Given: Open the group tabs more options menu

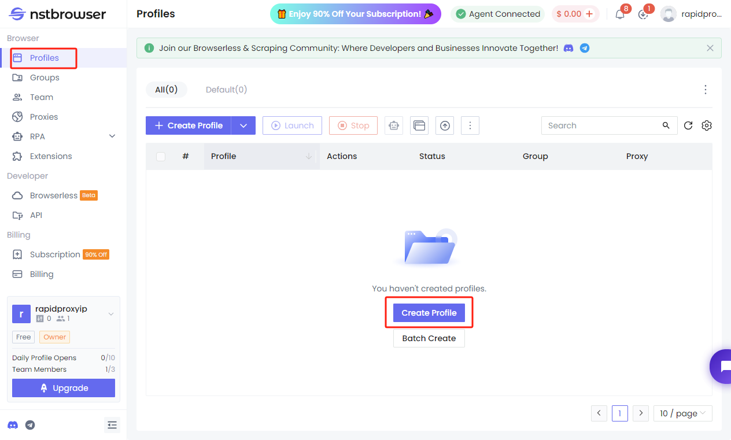Looking at the screenshot, I should pos(706,90).
